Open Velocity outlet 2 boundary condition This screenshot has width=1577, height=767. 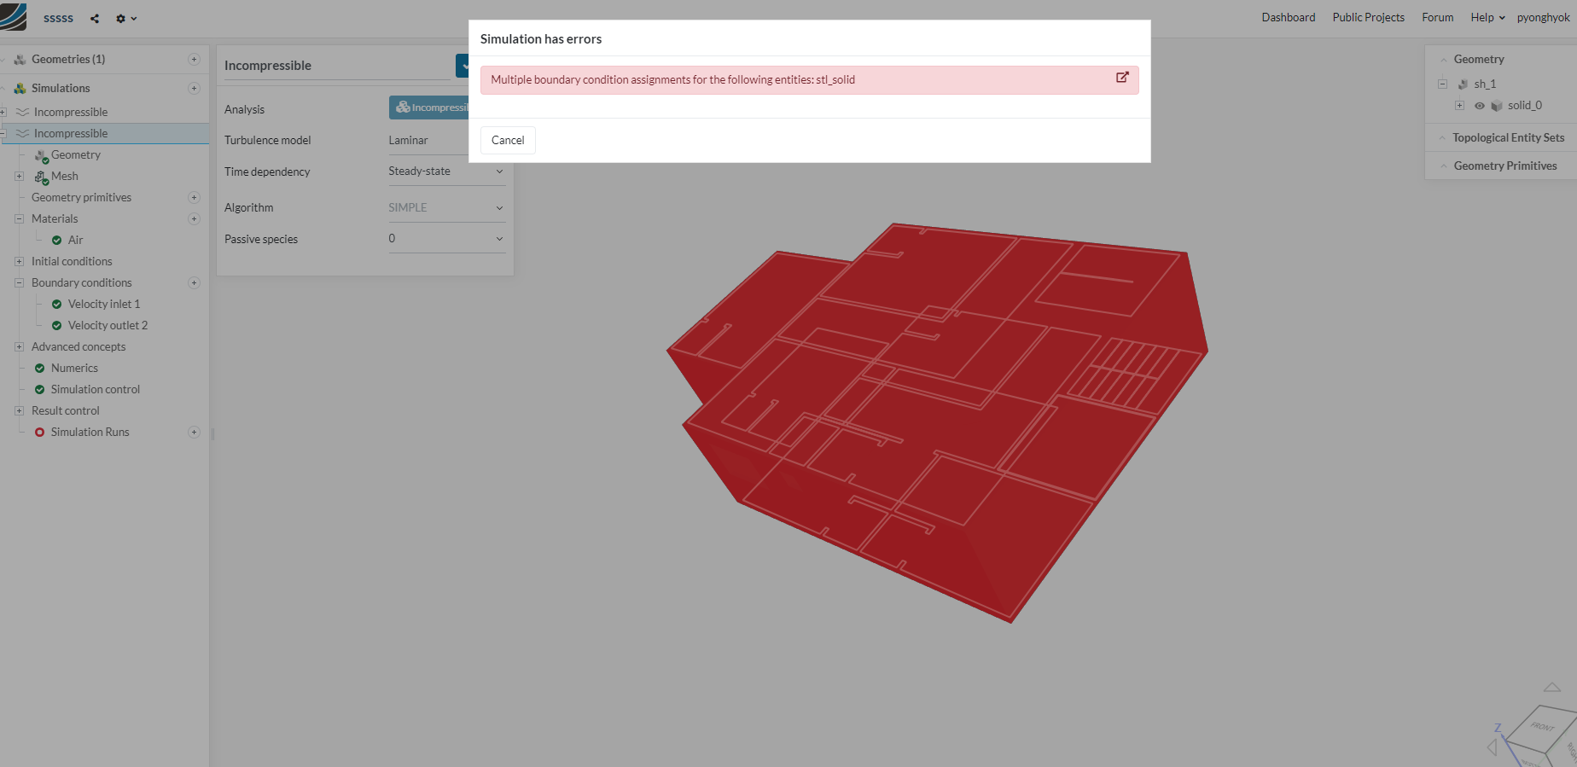108,326
